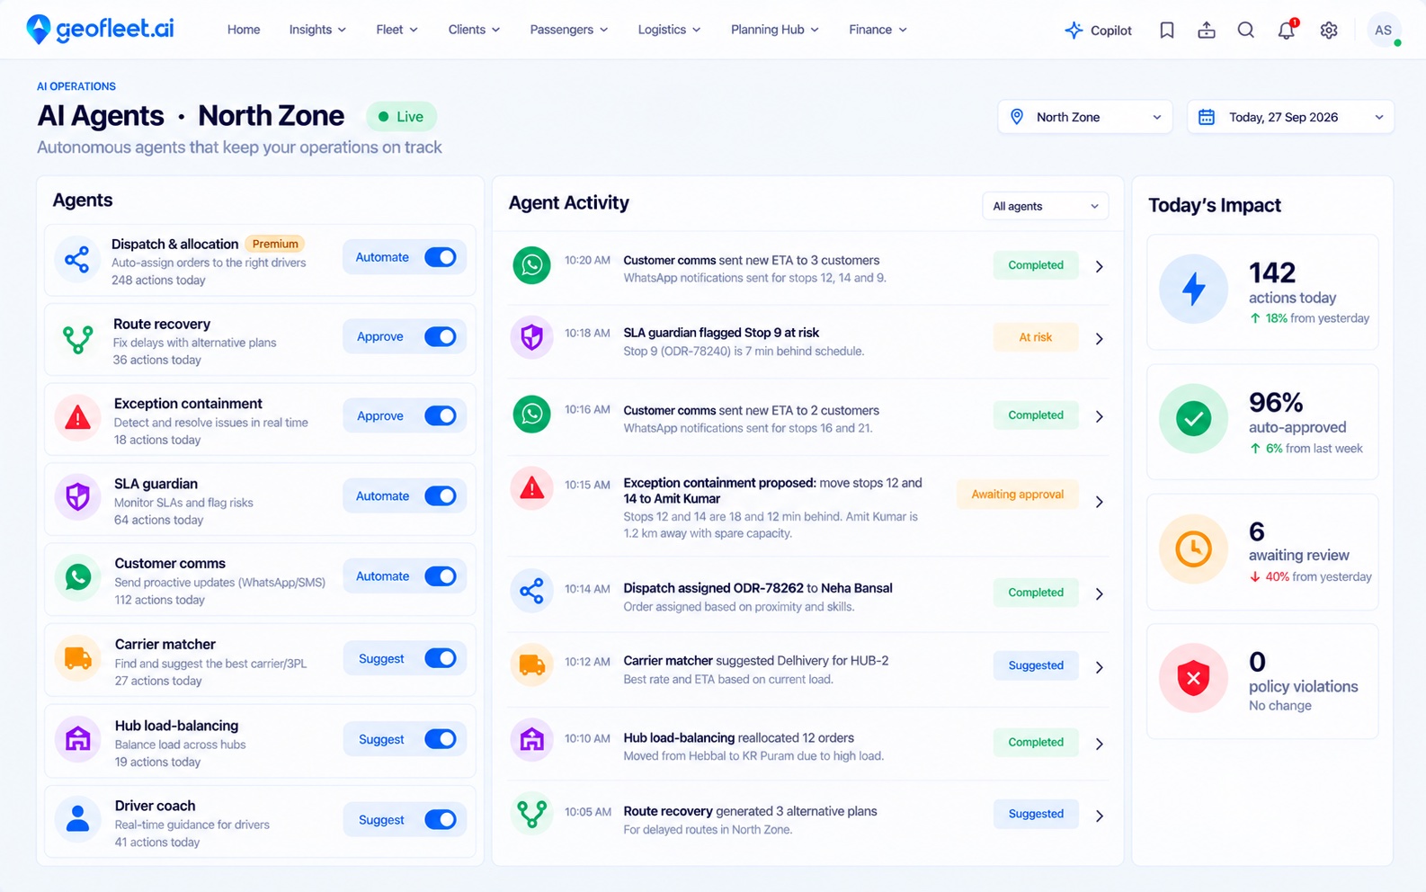Open the Fleet menu
The width and height of the screenshot is (1426, 892).
tap(397, 30)
